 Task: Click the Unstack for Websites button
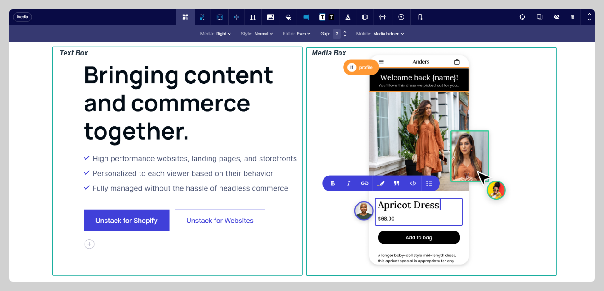click(x=220, y=221)
